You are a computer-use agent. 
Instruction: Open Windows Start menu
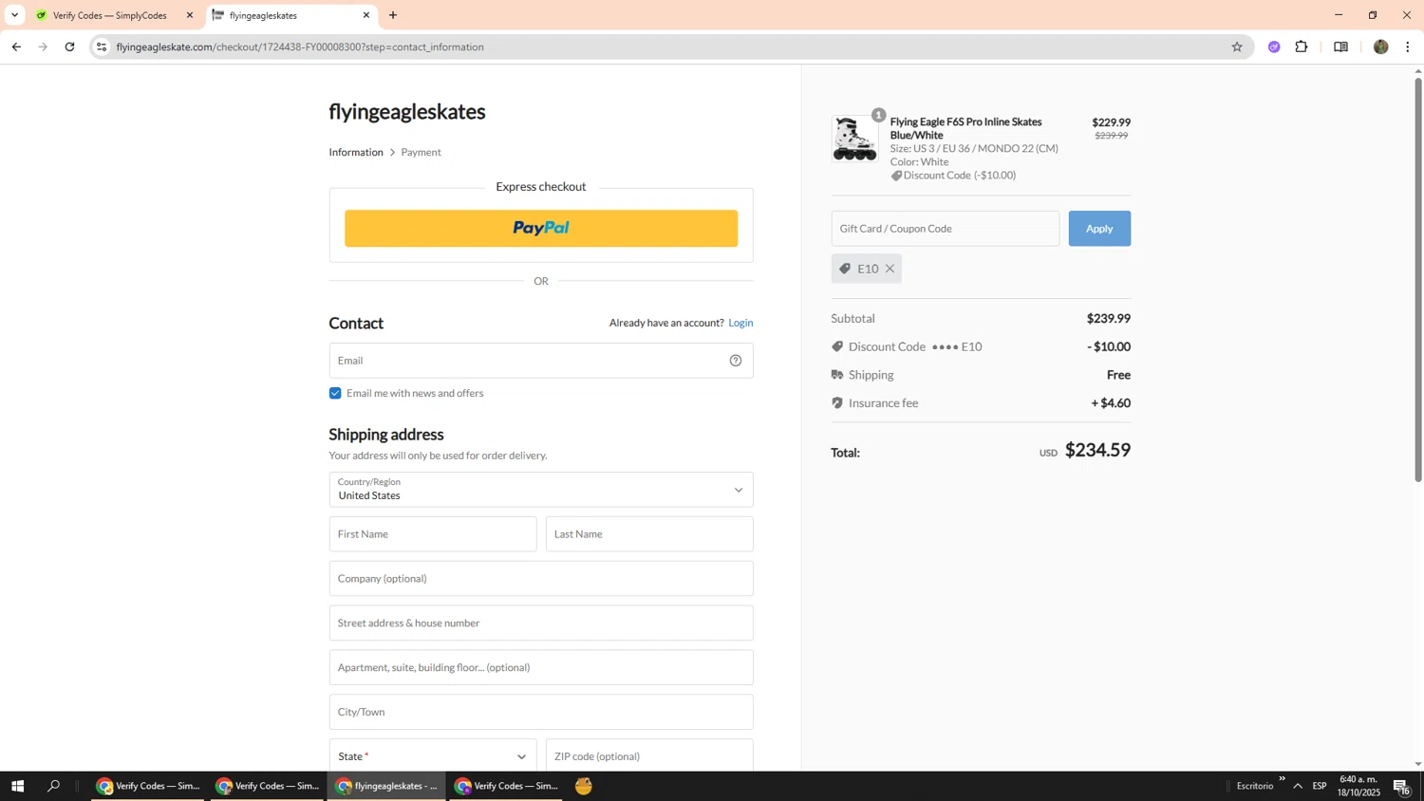point(16,786)
